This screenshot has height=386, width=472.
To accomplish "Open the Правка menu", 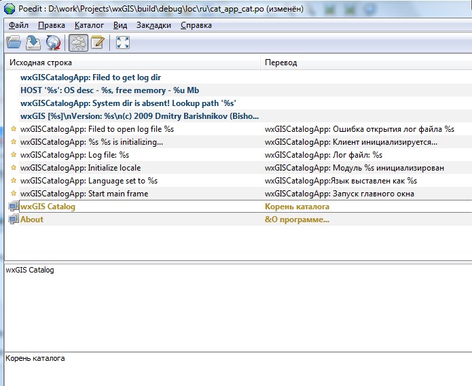I will [x=52, y=25].
